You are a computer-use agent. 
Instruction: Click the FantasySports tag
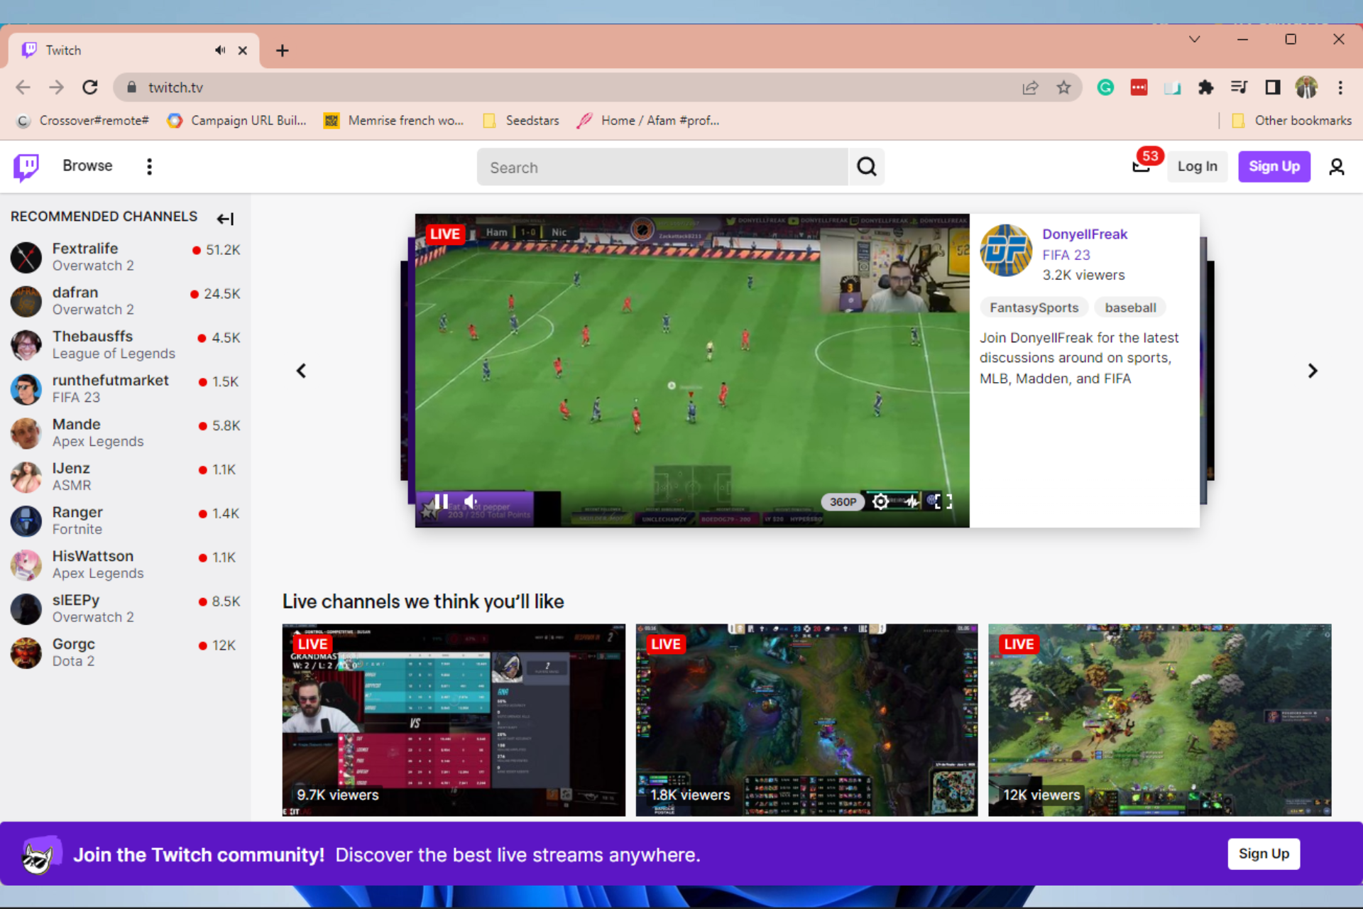point(1034,307)
